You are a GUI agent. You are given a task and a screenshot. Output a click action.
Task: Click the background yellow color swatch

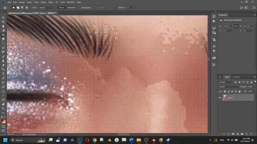(x=4, y=122)
